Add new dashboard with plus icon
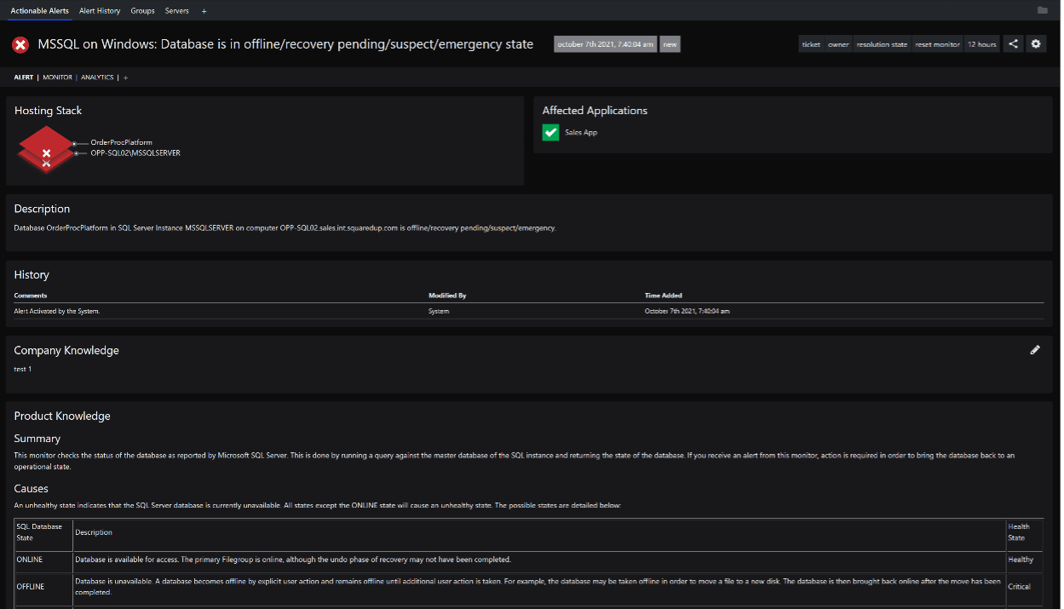Screen dimensions: 1064x609 coord(204,11)
